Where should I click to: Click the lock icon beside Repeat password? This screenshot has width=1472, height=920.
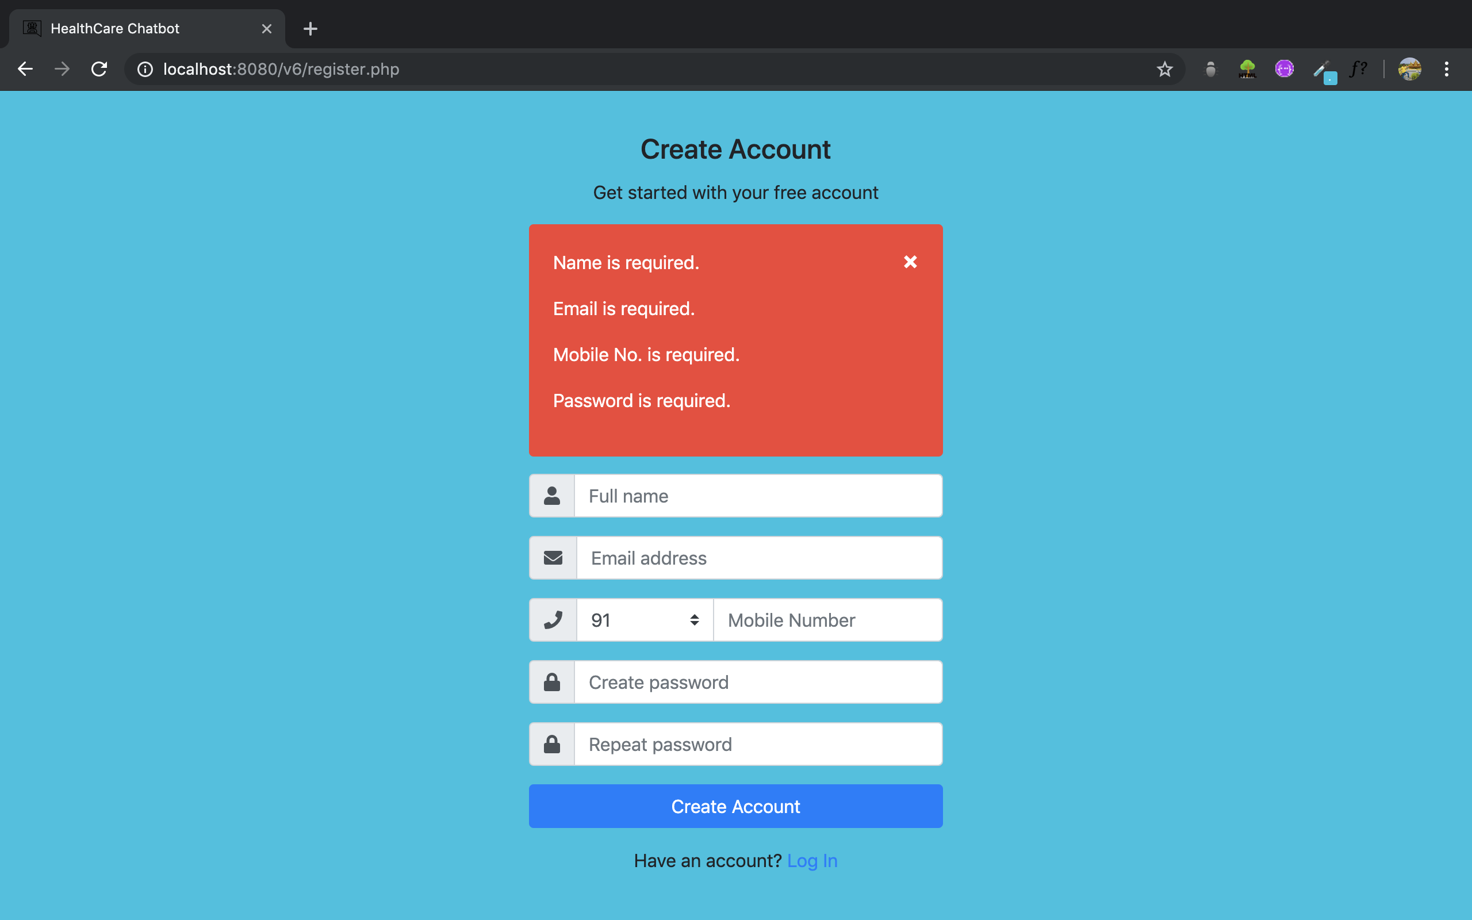pos(551,744)
